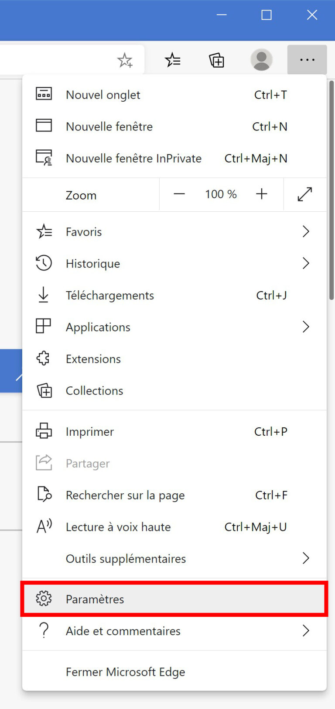Expand the Outils supplémentaires submenu arrow

(x=306, y=558)
